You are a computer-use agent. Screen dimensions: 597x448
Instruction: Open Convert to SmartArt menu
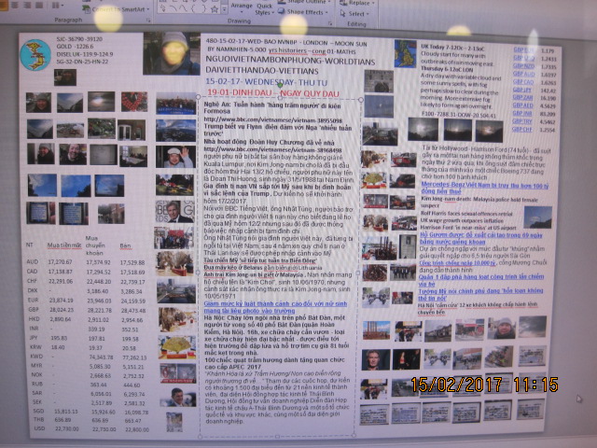tap(116, 9)
